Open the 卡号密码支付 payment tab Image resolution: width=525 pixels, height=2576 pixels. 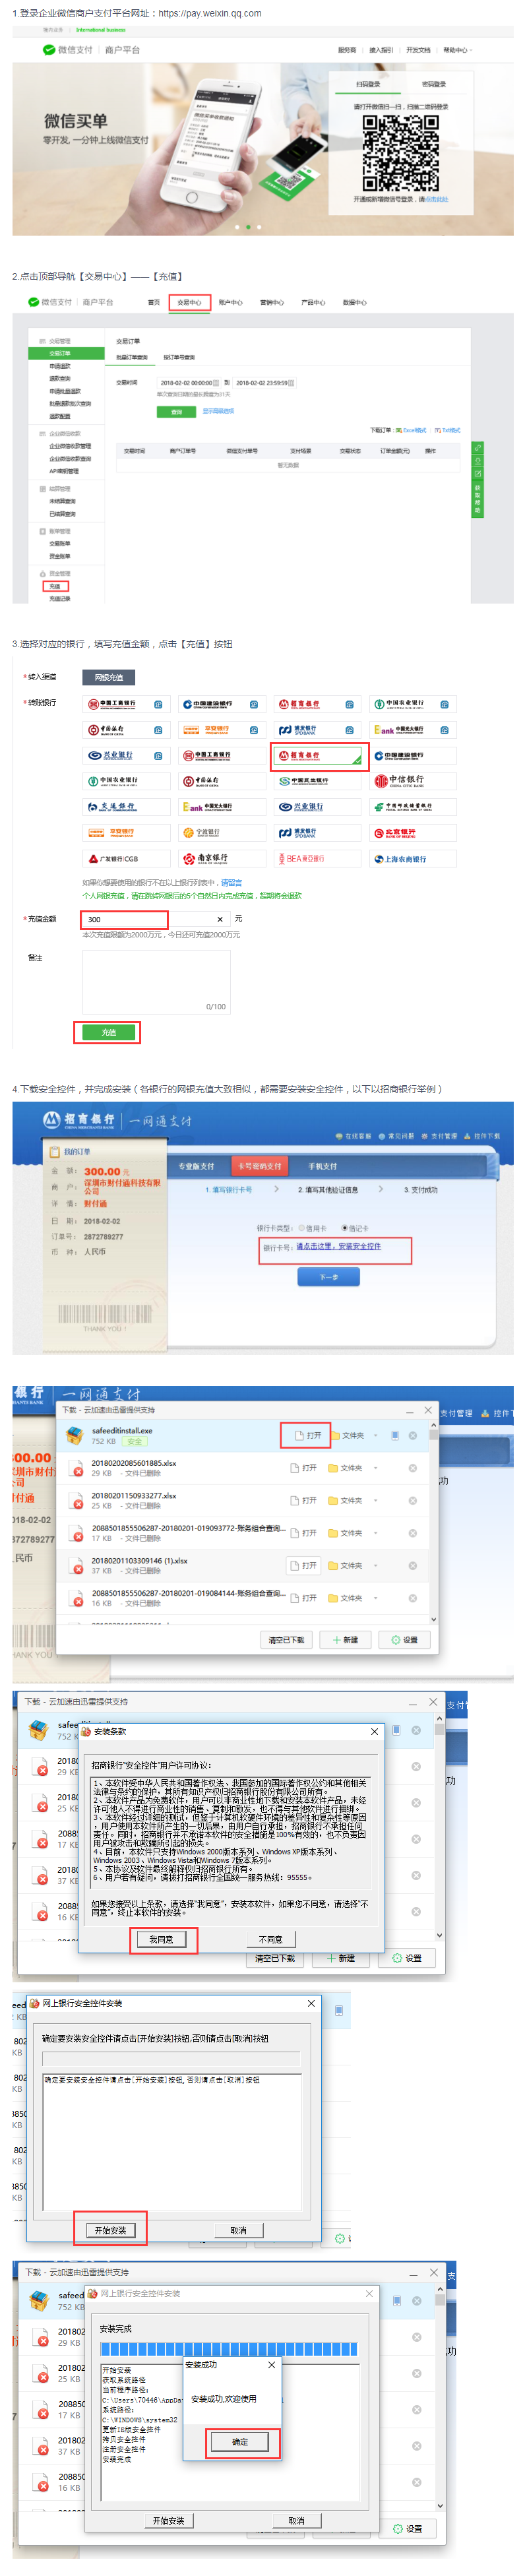point(260,1166)
